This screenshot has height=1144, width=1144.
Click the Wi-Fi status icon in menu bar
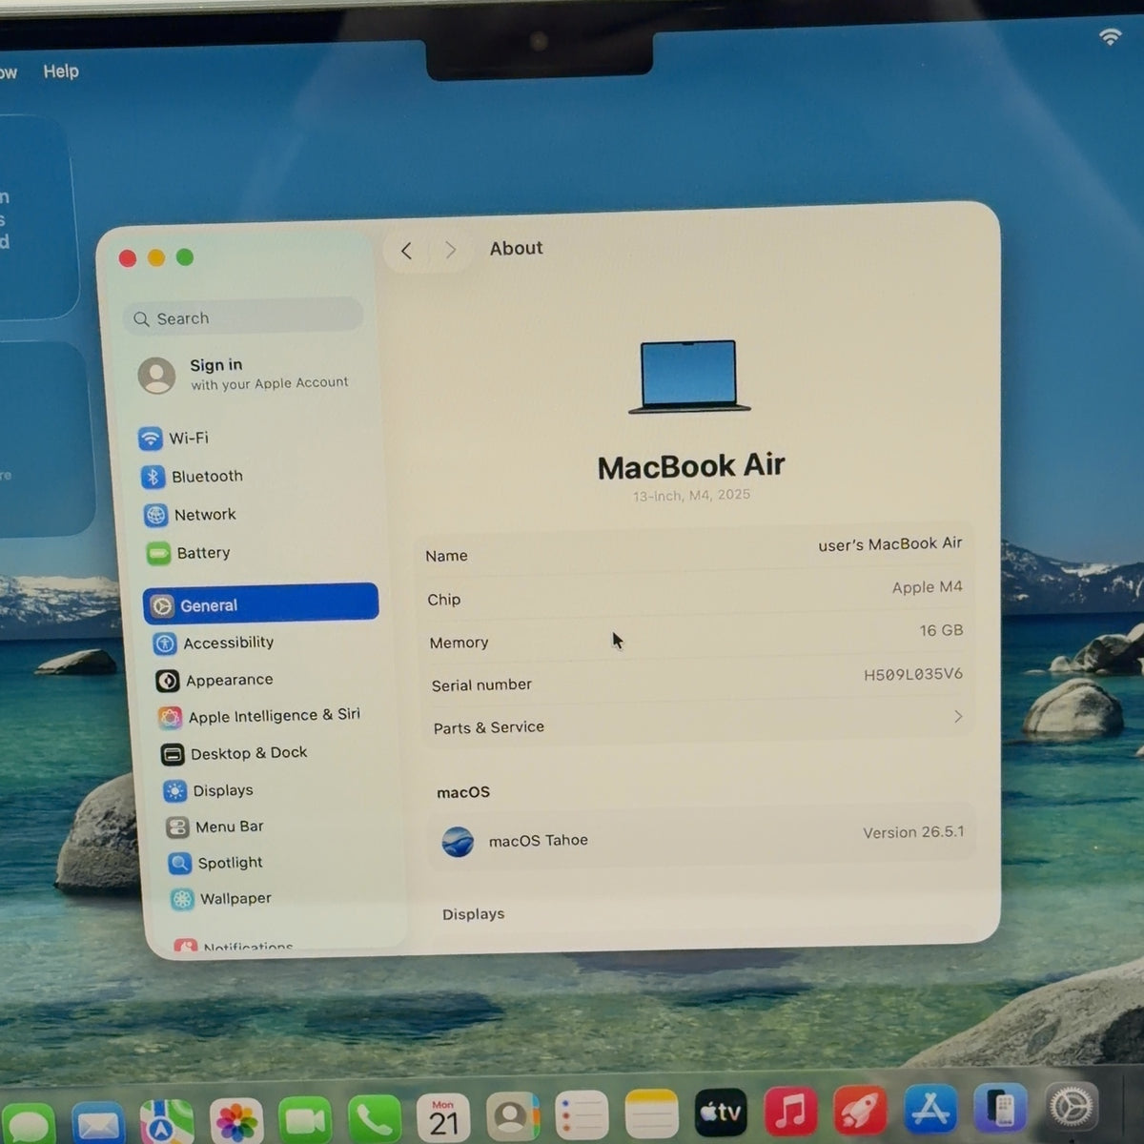pyautogui.click(x=1110, y=37)
